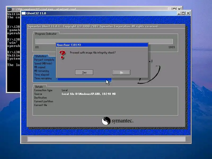This screenshot has width=212, height=159.
Task: Click the Question (1814) dialog title bar
Action: [102, 45]
